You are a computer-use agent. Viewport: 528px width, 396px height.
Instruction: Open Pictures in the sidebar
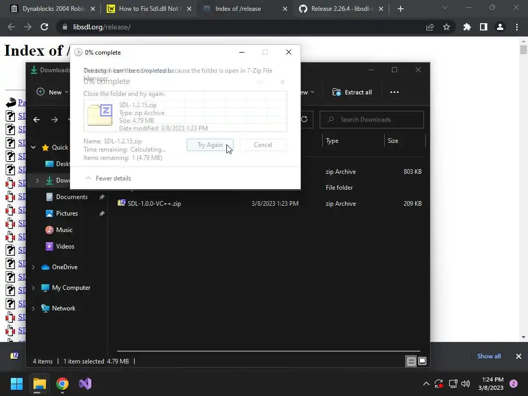tap(67, 213)
